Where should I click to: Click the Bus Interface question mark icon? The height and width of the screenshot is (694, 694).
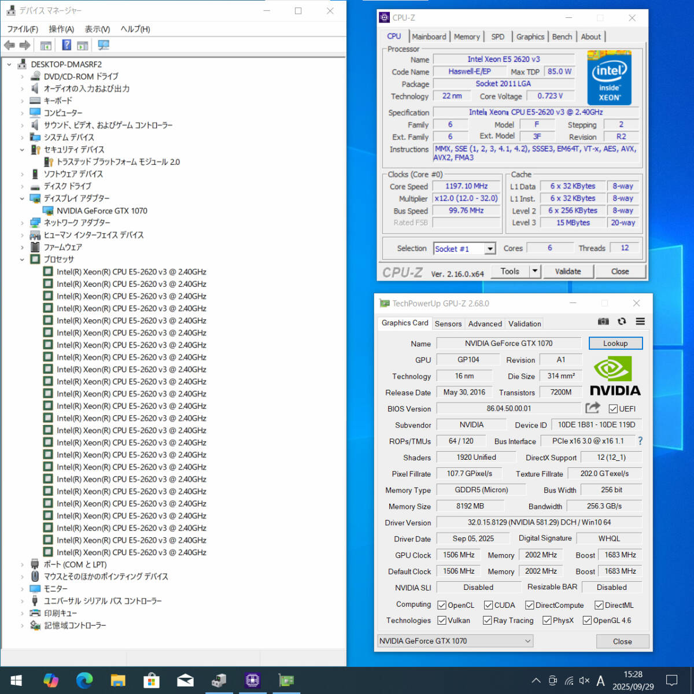pos(640,441)
